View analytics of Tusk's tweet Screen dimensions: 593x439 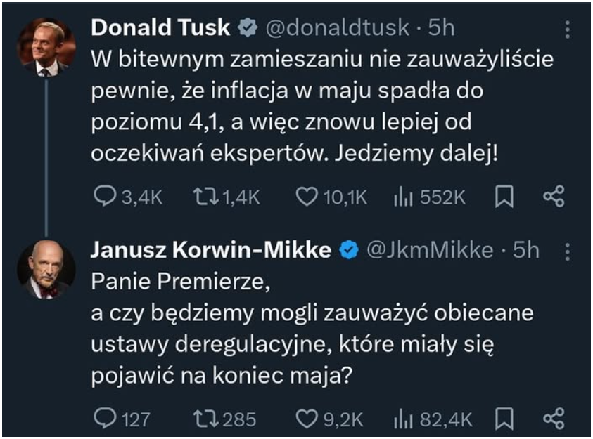[x=403, y=198]
